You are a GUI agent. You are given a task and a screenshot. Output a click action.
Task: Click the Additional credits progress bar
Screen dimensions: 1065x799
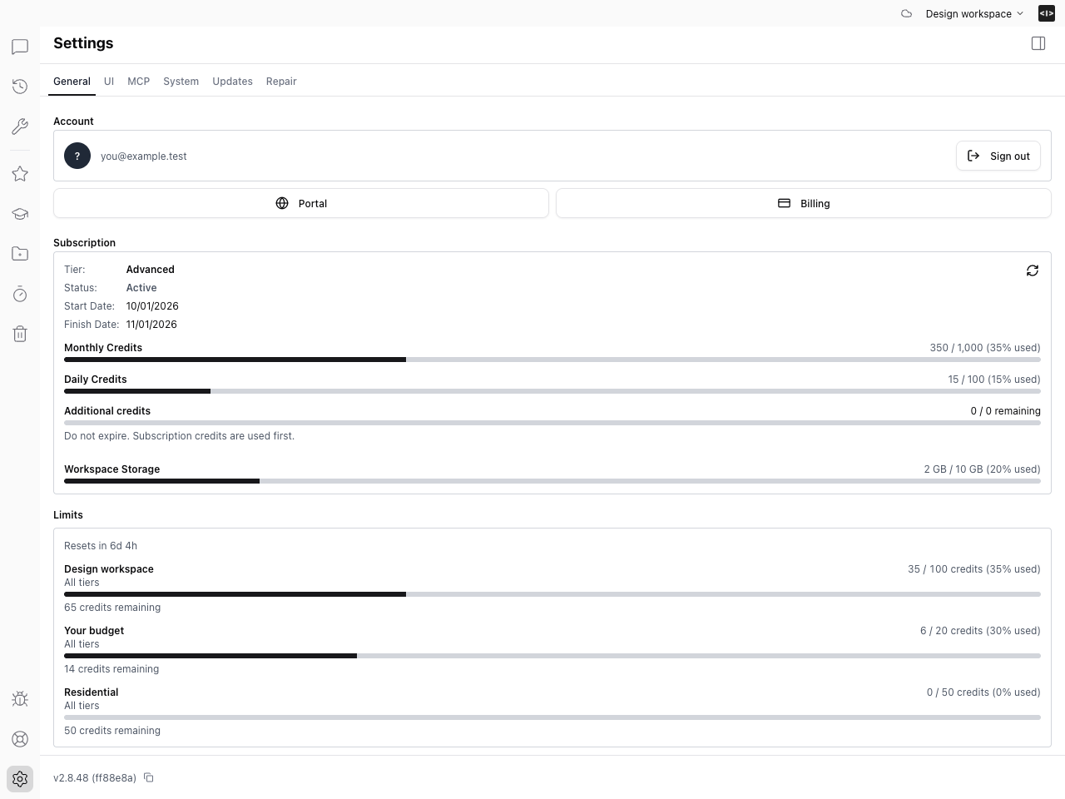click(552, 423)
